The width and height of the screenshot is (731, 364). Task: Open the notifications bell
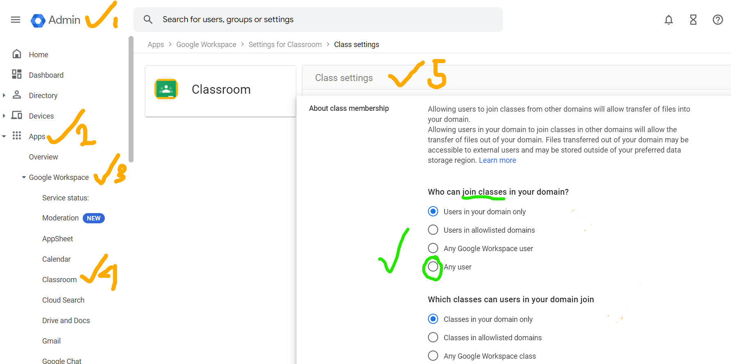[669, 20]
